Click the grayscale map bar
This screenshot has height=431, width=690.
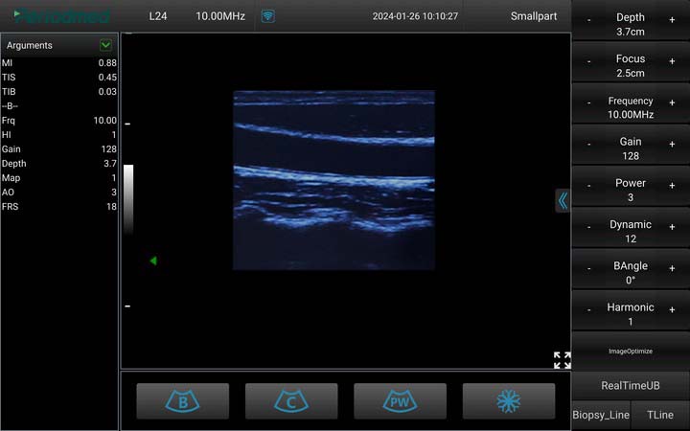[128, 198]
